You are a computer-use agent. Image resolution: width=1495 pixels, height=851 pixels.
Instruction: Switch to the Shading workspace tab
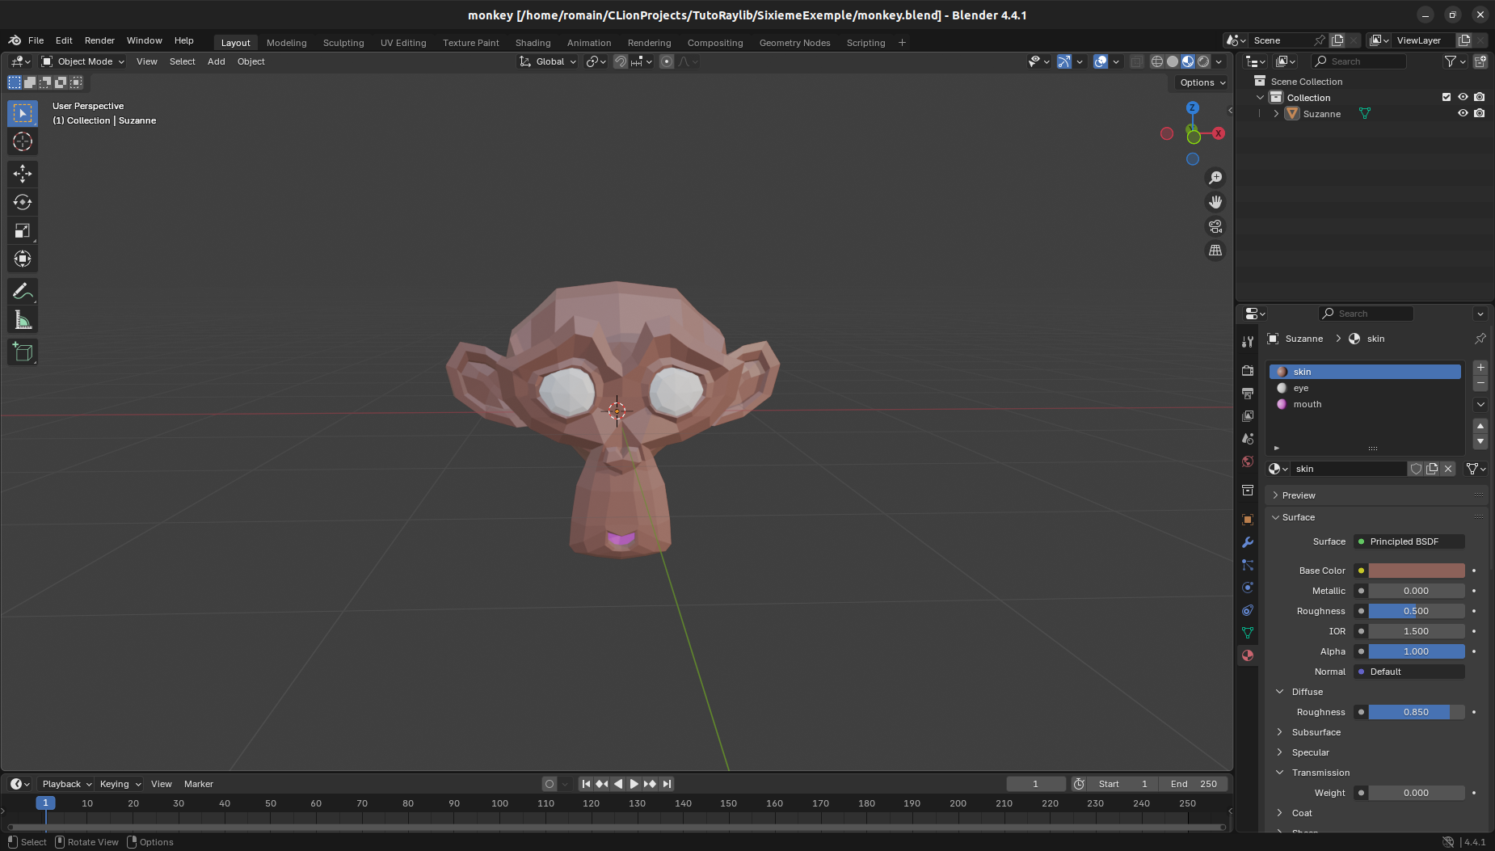[532, 43]
